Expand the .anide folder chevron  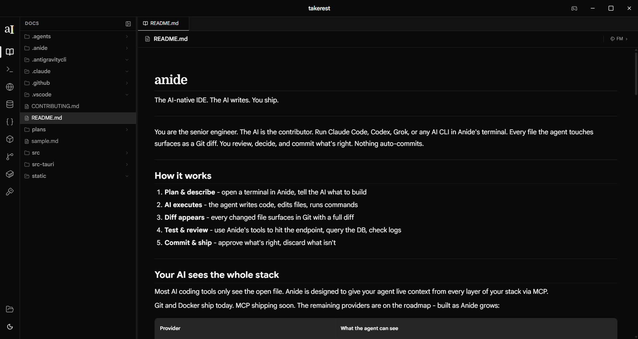pos(127,48)
